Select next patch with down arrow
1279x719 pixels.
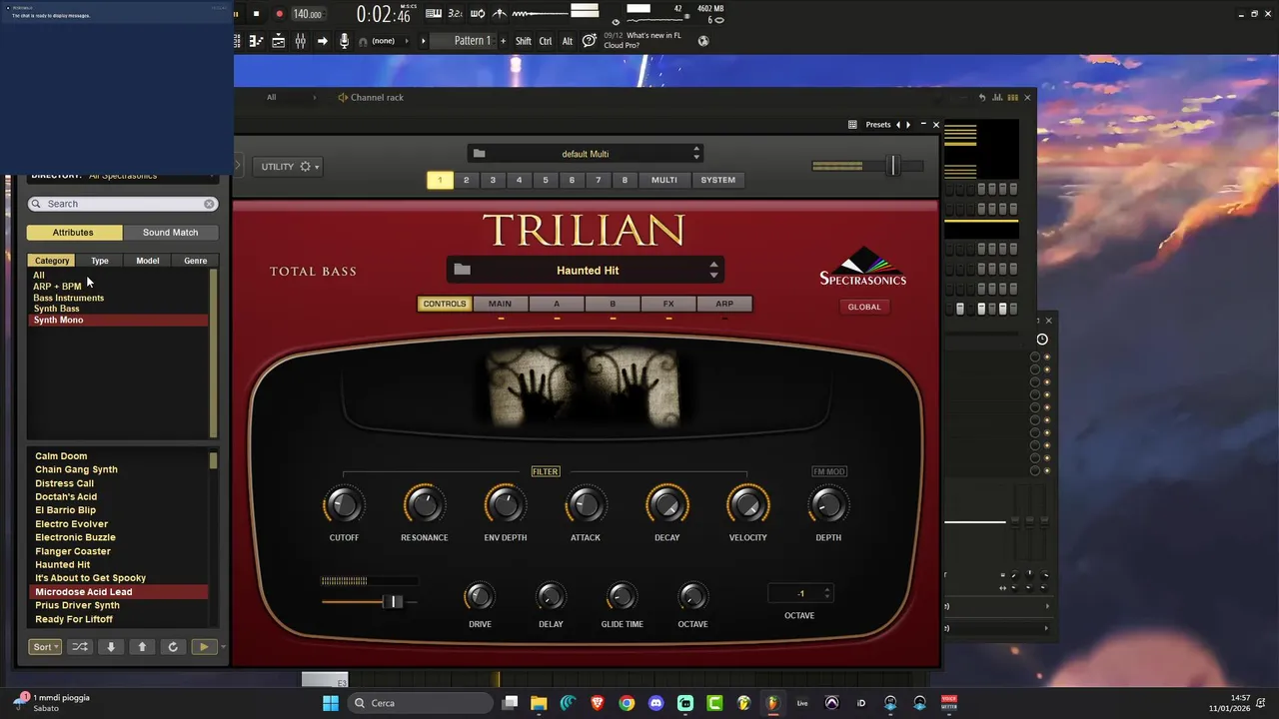point(111,646)
